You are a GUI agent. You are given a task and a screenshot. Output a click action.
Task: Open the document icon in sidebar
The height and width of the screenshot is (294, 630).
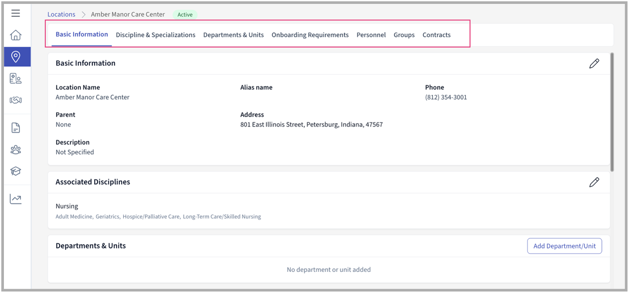point(16,128)
